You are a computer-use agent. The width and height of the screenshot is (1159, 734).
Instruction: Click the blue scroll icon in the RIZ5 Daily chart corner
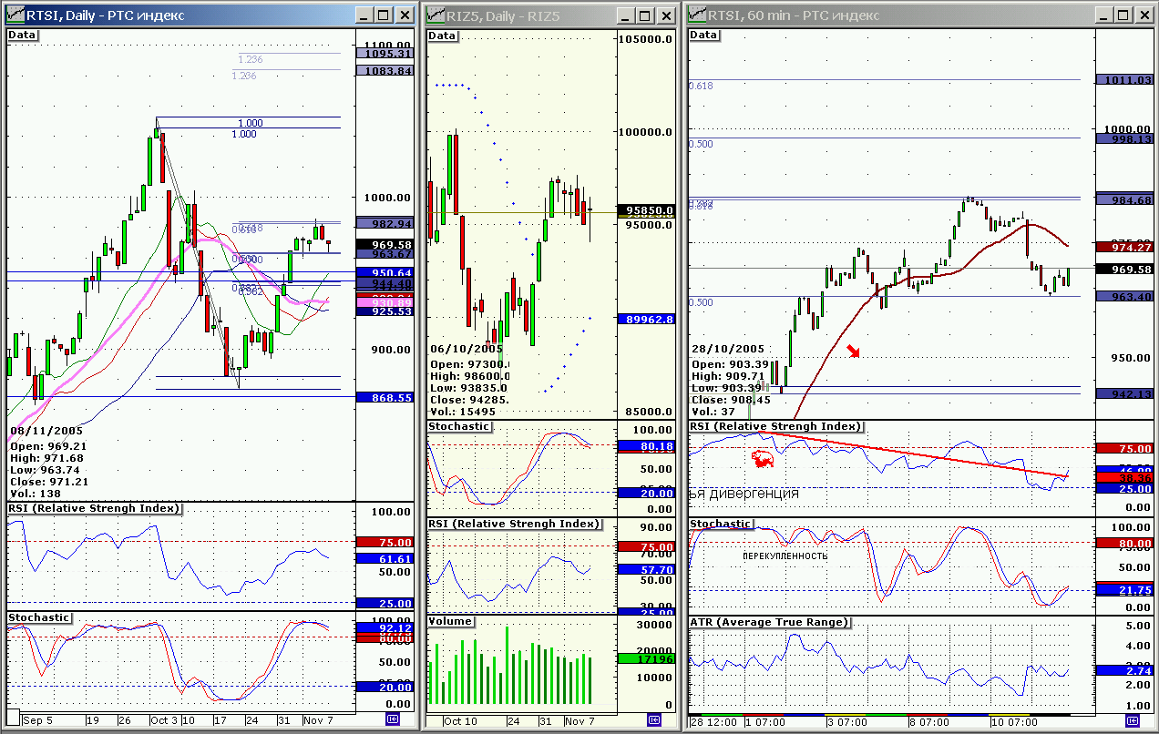[654, 719]
